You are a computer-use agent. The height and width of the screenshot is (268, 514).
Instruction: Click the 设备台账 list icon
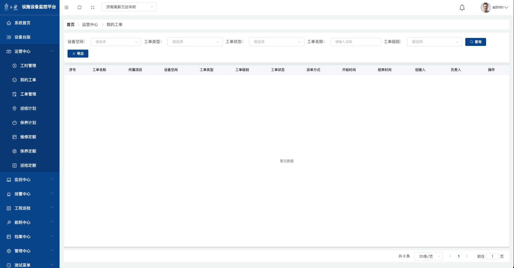(9, 37)
